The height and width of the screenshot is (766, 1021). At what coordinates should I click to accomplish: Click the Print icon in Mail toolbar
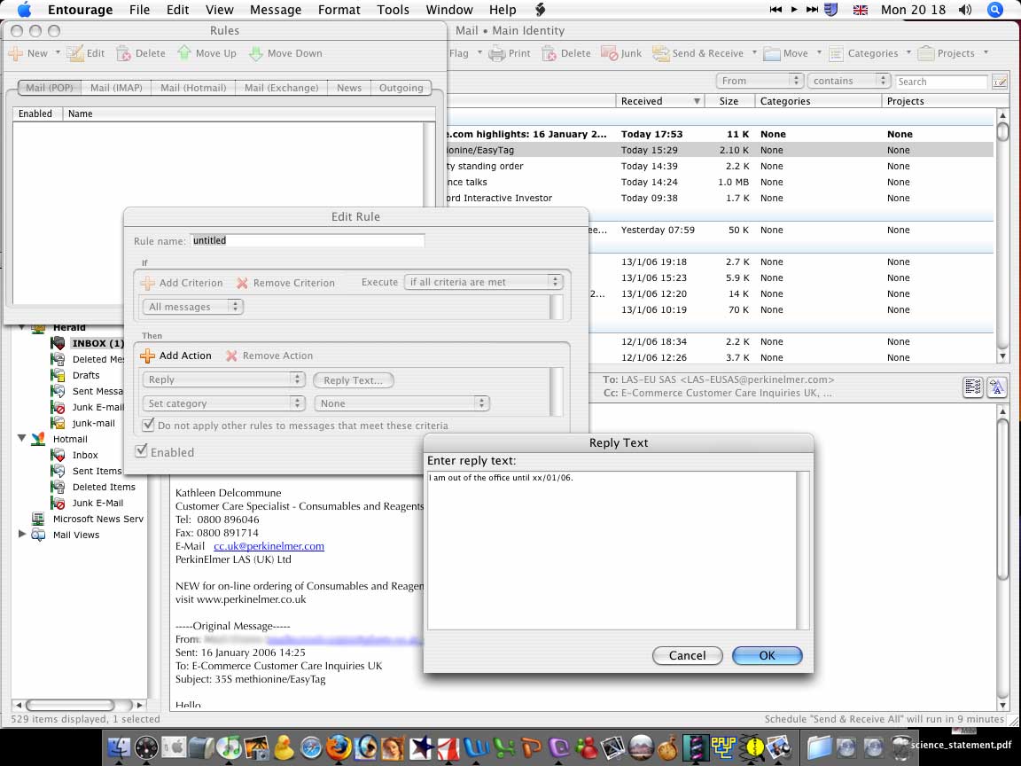(x=497, y=53)
